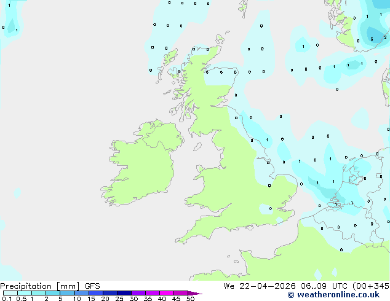Click the 0.5–1 mm legend color swatch

(25, 293)
